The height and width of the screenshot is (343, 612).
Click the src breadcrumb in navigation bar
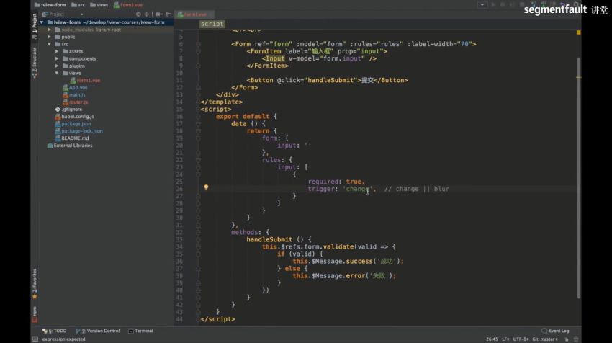point(78,5)
